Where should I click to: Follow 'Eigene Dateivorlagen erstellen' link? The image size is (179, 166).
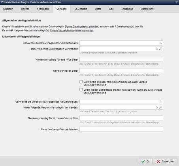[x=81, y=27]
